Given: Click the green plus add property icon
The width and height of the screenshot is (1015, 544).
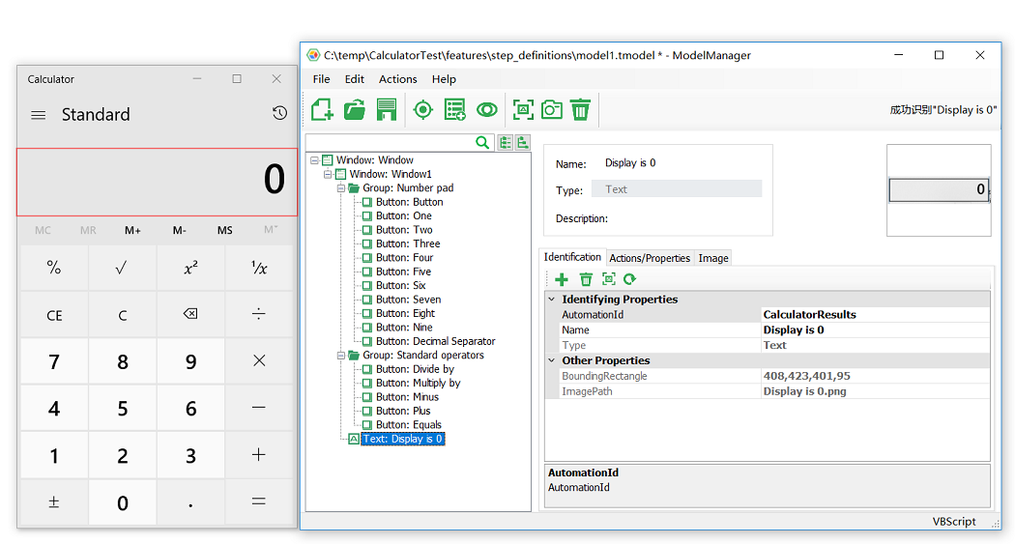Looking at the screenshot, I should [x=561, y=279].
